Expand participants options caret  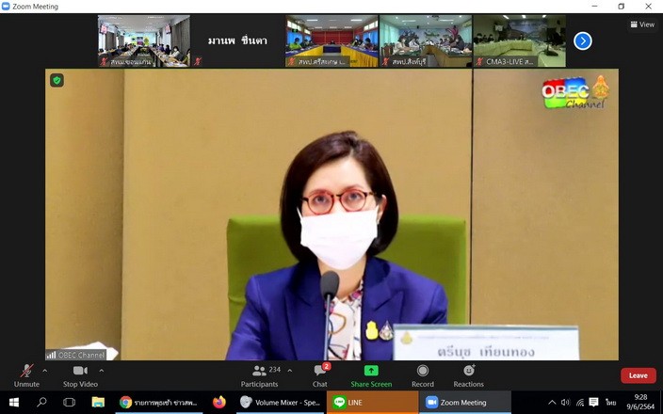click(x=289, y=371)
